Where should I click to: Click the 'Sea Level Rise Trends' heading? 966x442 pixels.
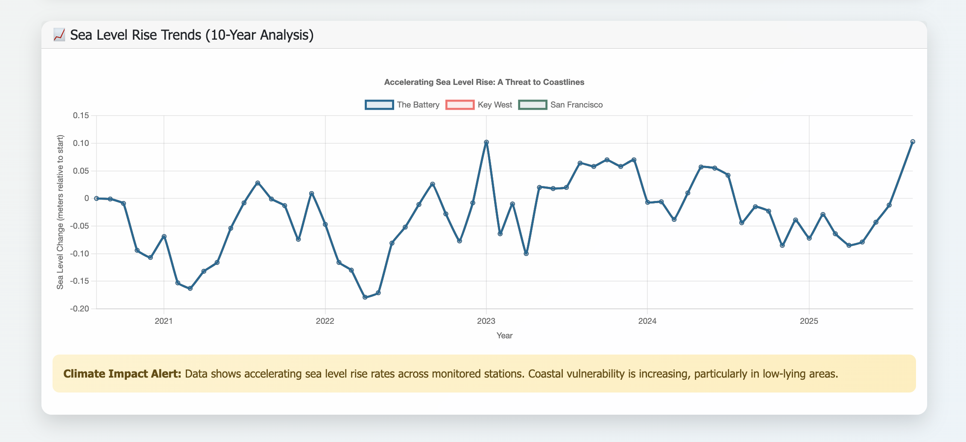[x=192, y=35]
